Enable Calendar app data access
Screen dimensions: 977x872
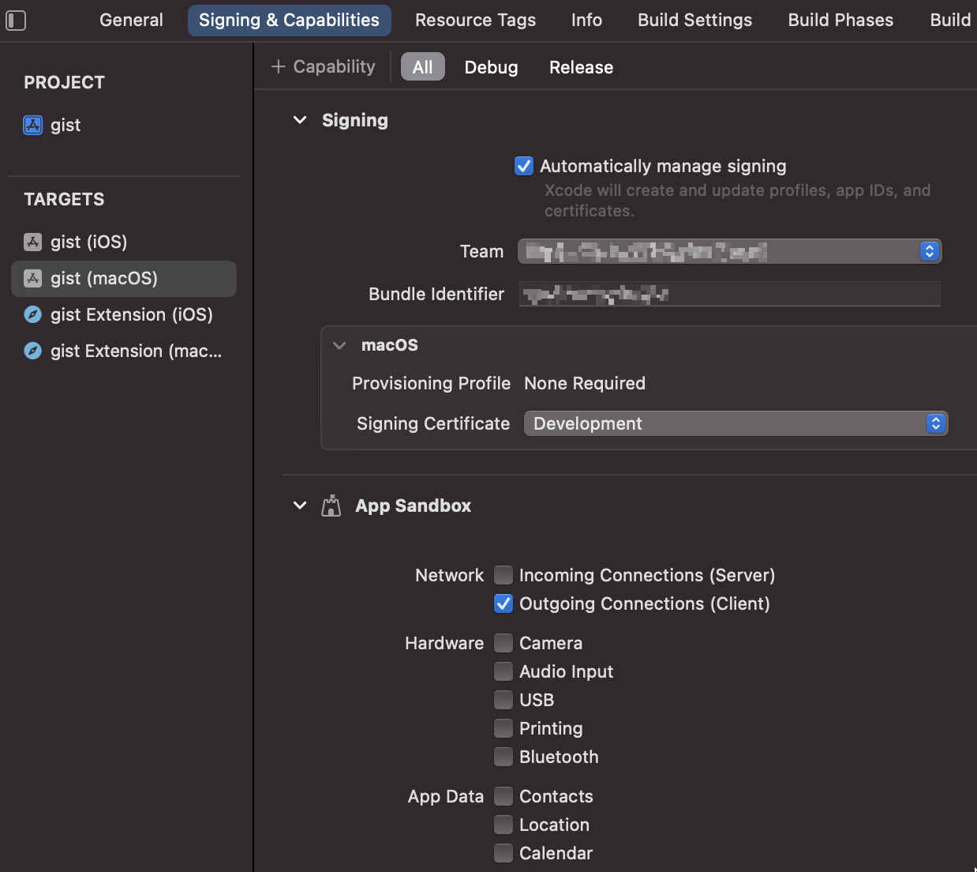click(x=503, y=853)
